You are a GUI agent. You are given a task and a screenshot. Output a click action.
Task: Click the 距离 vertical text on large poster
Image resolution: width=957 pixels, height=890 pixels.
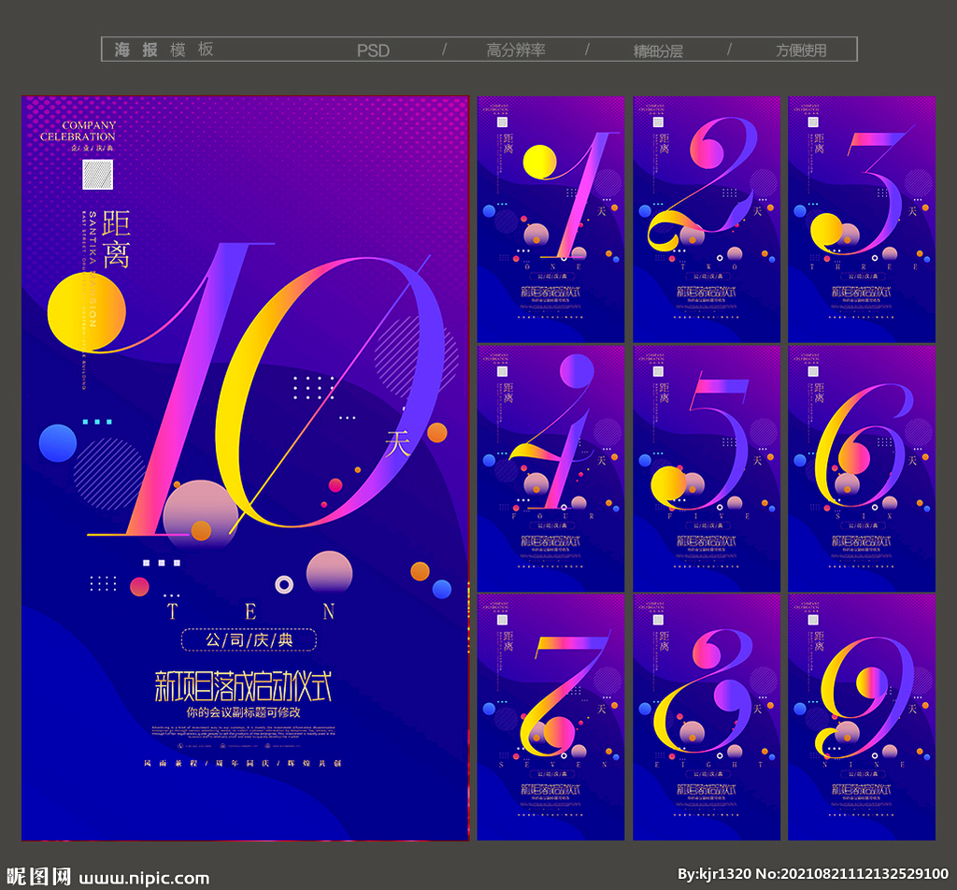point(116,239)
